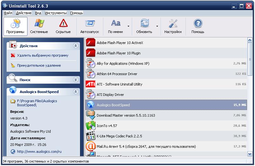Select Adobe Flash Player 10 ActiveX row

click(x=166, y=43)
